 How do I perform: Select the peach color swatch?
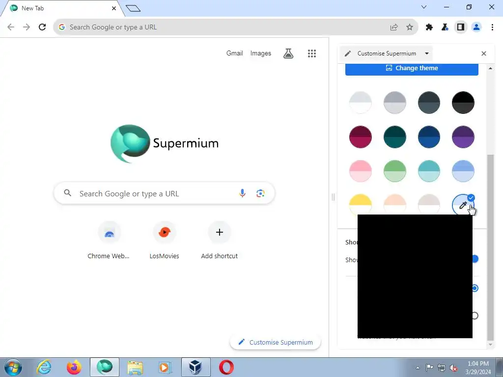[x=395, y=204]
